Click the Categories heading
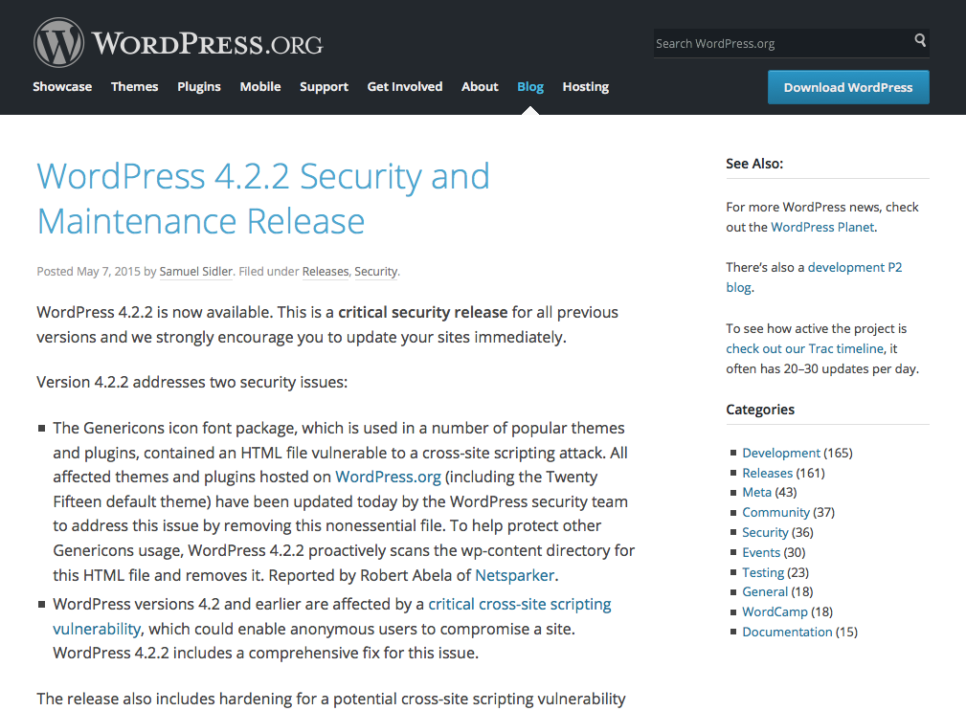The height and width of the screenshot is (711, 966). point(759,410)
